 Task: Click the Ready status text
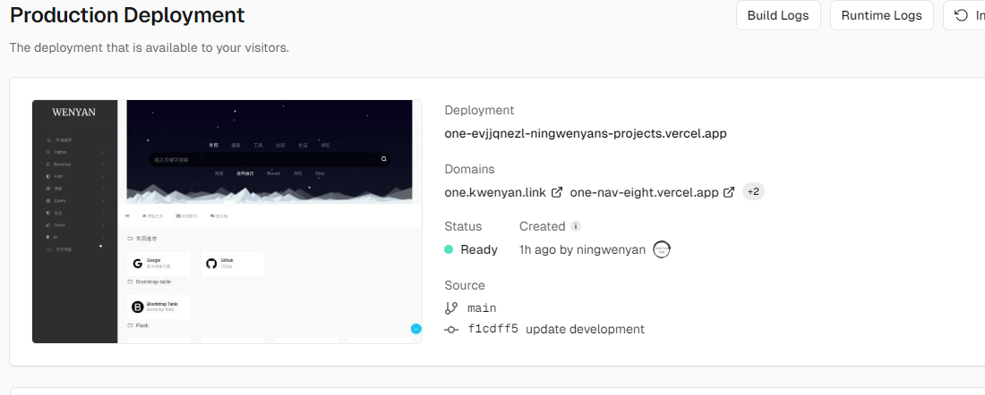pyautogui.click(x=479, y=249)
